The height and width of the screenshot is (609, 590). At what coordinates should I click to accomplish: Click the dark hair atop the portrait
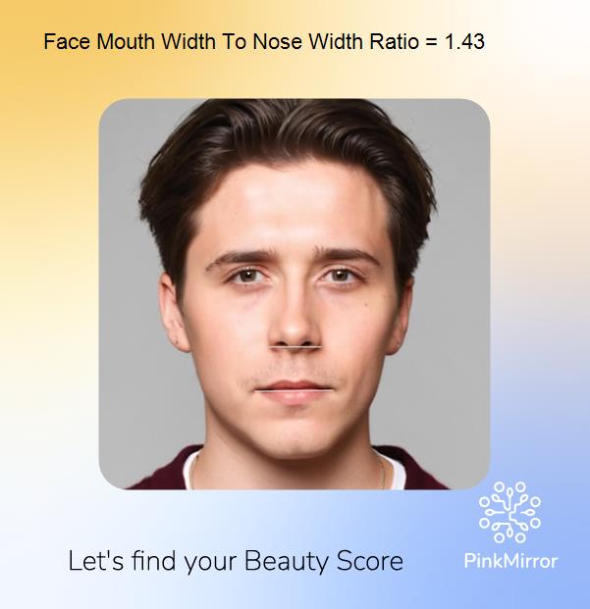tap(288, 132)
